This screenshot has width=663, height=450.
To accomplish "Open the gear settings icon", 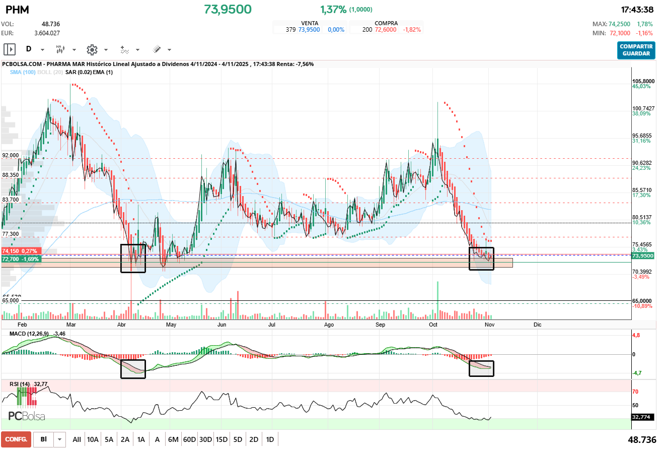I will [92, 49].
